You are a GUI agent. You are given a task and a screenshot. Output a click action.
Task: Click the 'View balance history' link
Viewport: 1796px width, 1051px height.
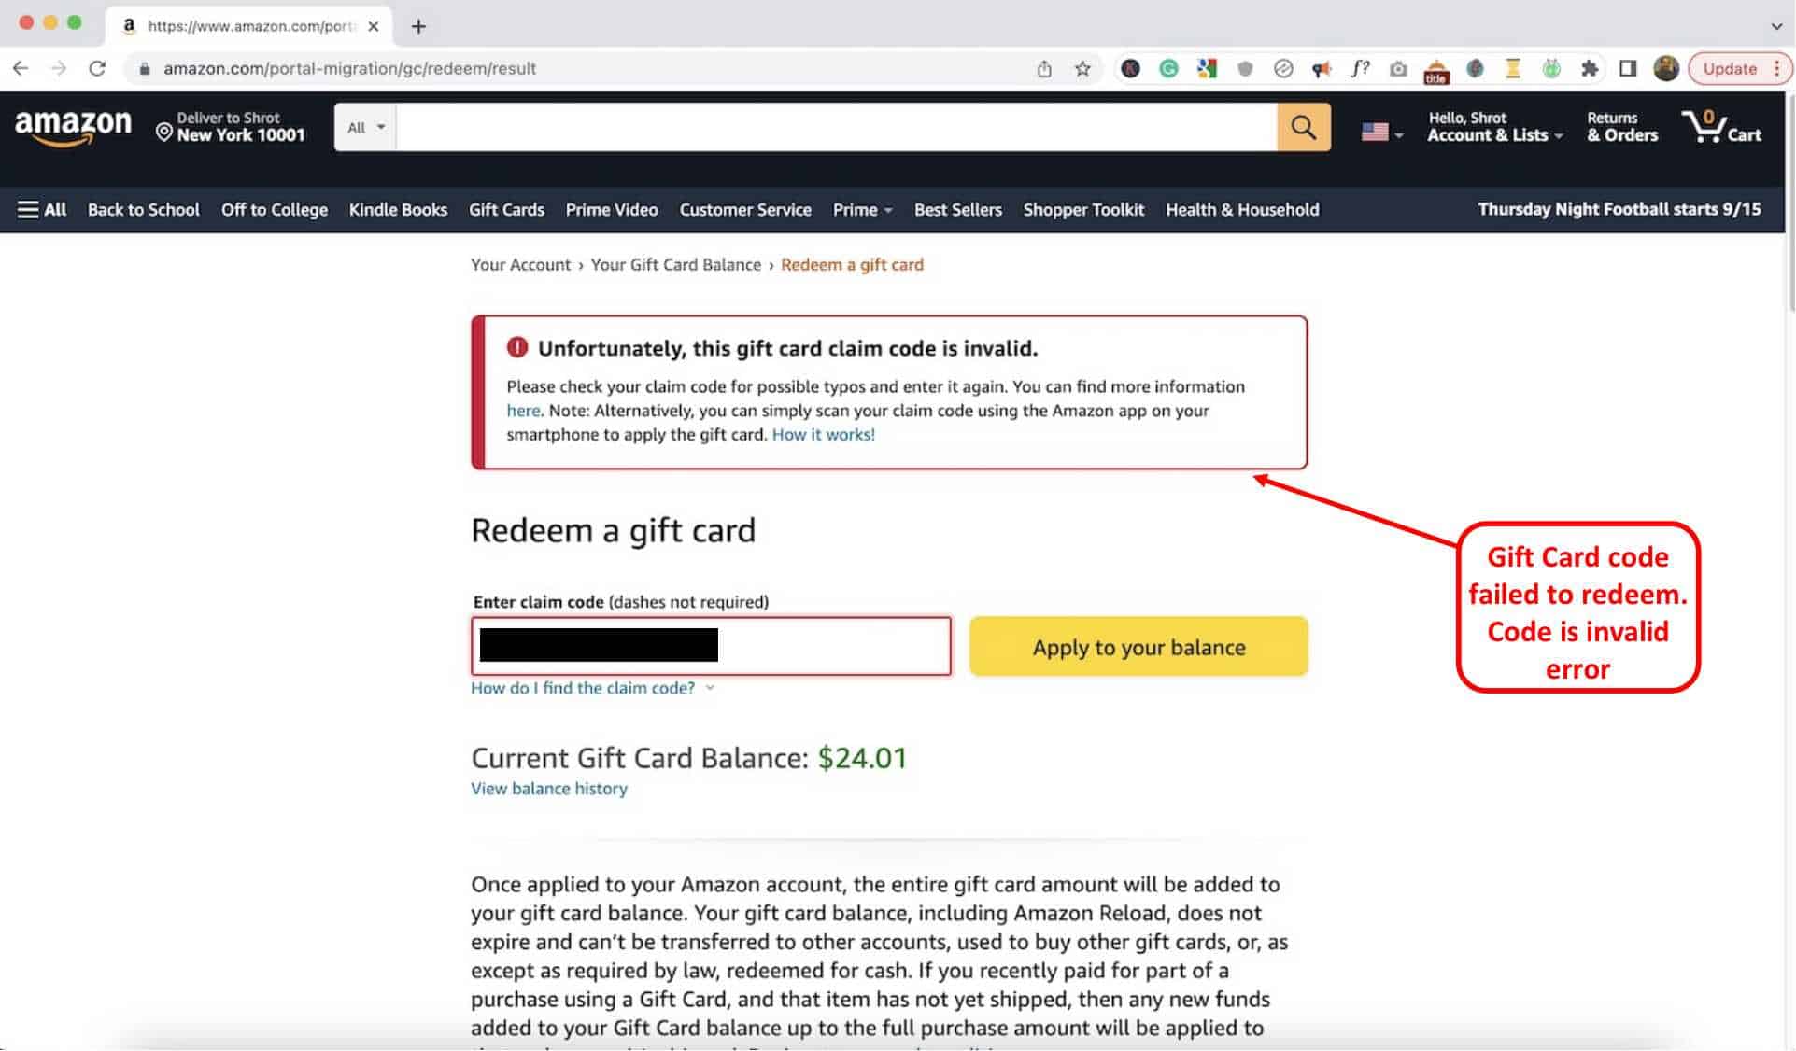548,788
